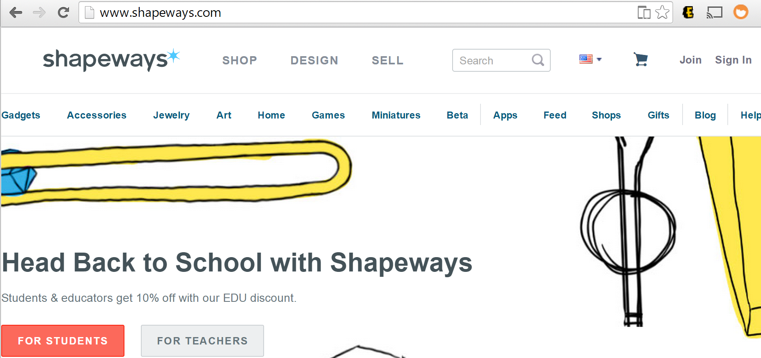The width and height of the screenshot is (761, 358).
Task: Click the Shapeways logo
Action: [111, 60]
